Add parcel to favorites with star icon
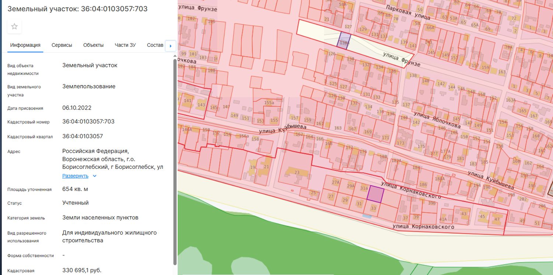 click(14, 26)
